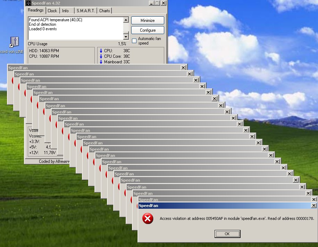318x247 pixels.
Task: Click the blue down arrow beside CPU Core
Action: 101,56
